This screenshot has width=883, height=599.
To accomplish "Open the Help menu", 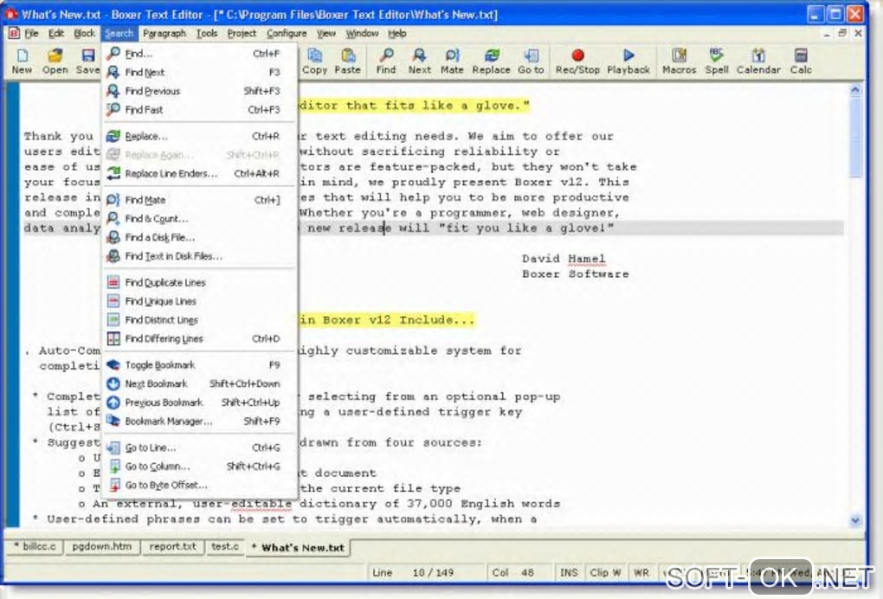I will tap(397, 33).
